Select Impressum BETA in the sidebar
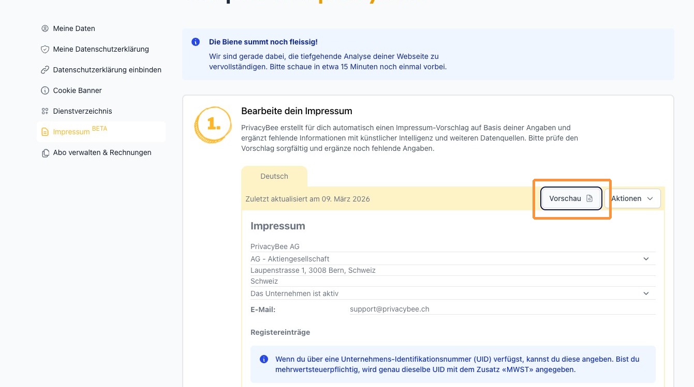This screenshot has width=694, height=387. (x=101, y=132)
